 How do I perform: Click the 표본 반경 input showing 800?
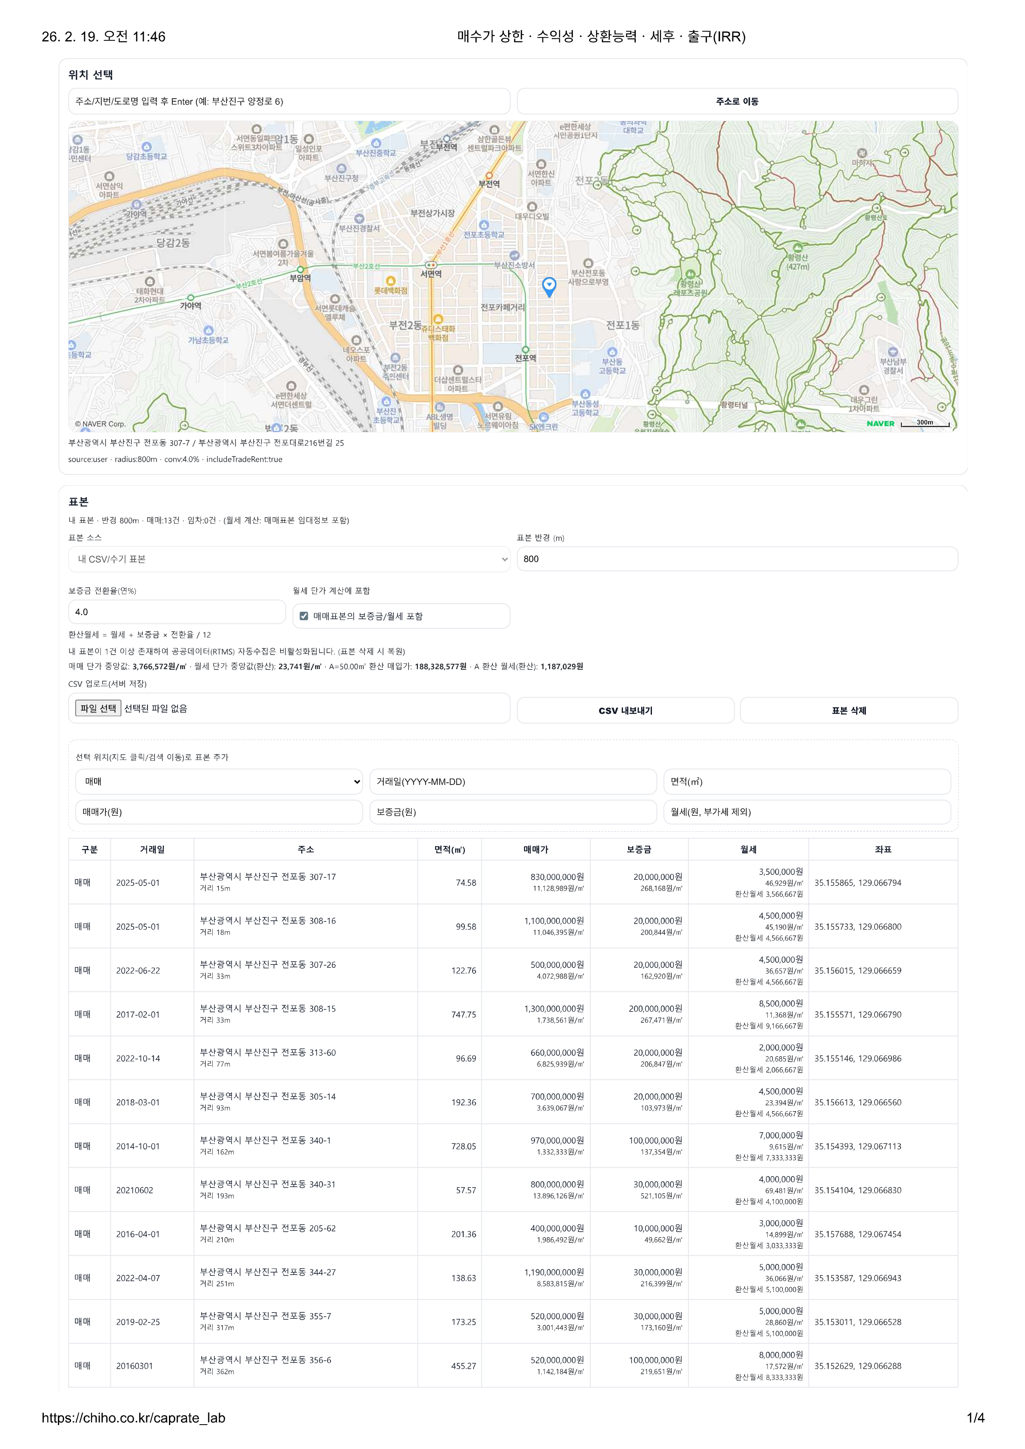click(x=737, y=559)
